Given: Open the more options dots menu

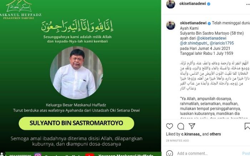Looking at the screenshot, I should click(248, 4).
